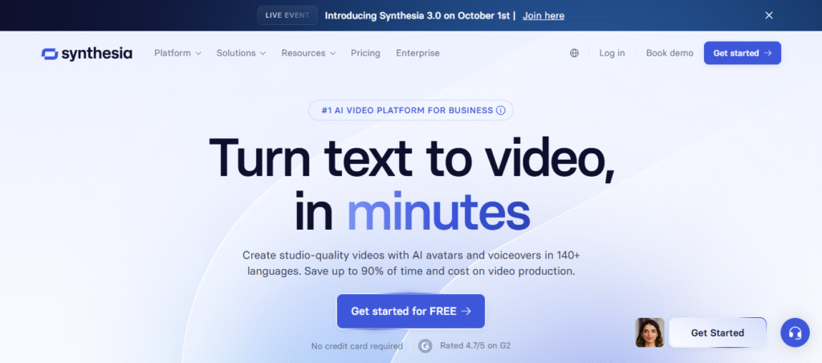Viewport: 822px width, 363px height.
Task: Open the Enterprise page
Action: pos(417,53)
